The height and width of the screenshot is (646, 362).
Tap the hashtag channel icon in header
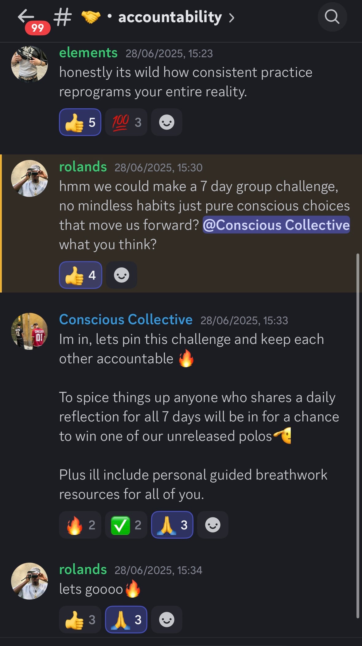pyautogui.click(x=63, y=17)
